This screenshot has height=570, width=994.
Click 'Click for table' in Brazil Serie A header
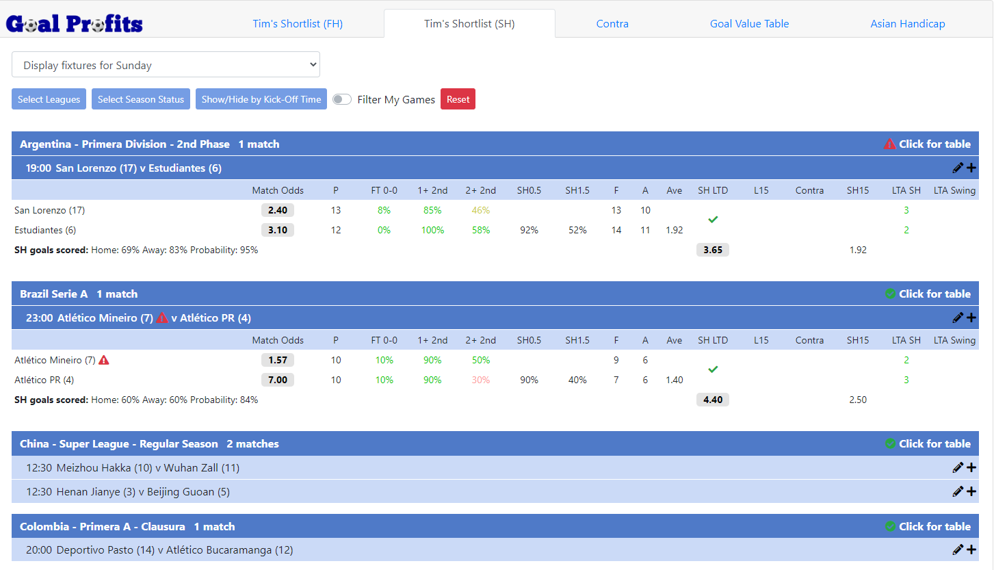click(x=934, y=294)
